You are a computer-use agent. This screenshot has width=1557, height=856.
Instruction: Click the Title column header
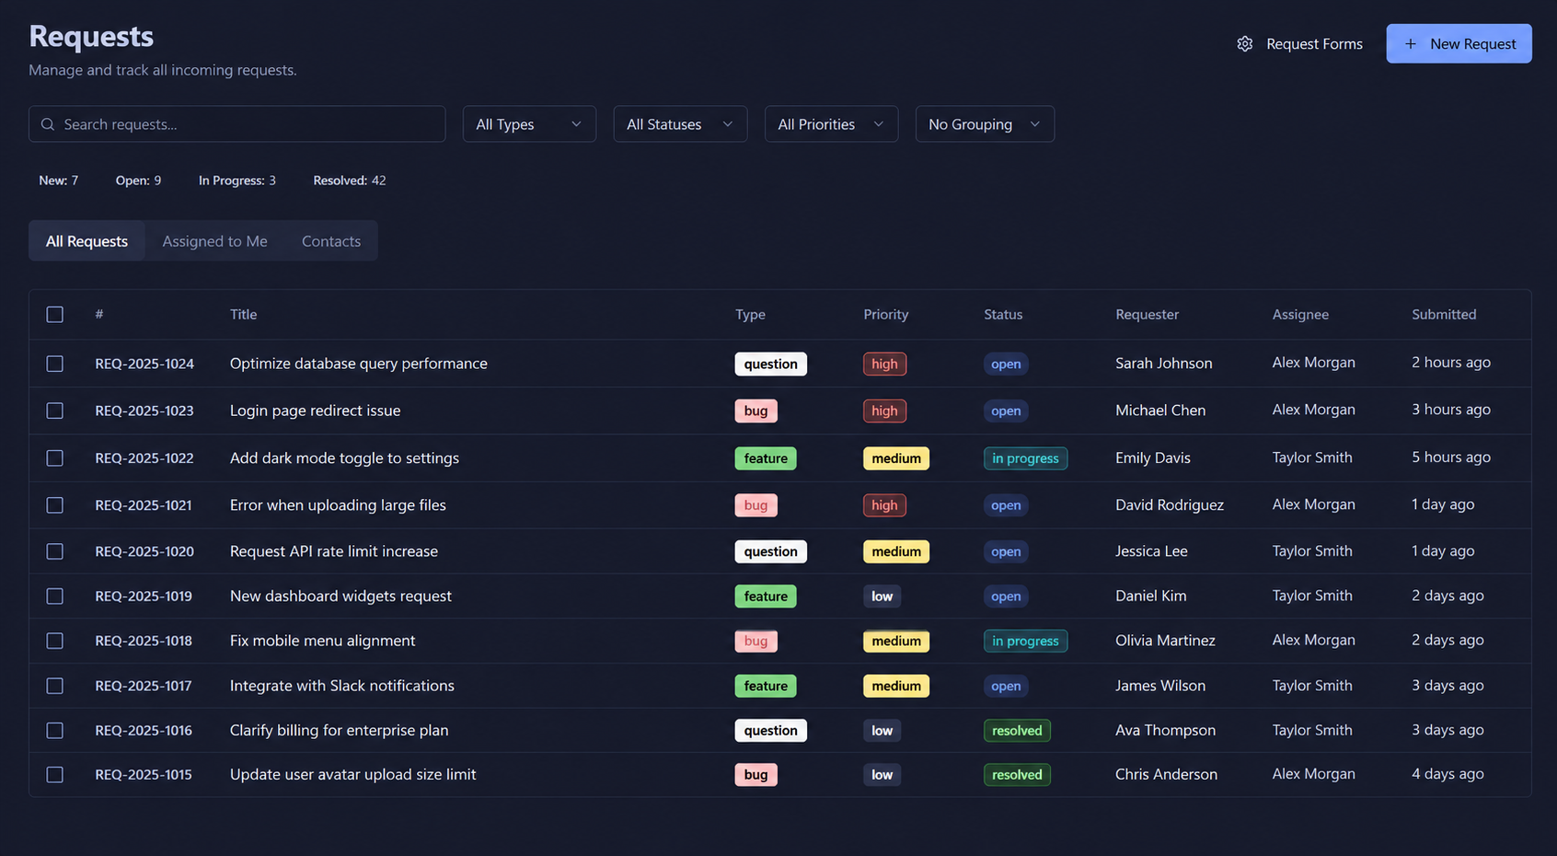click(244, 315)
